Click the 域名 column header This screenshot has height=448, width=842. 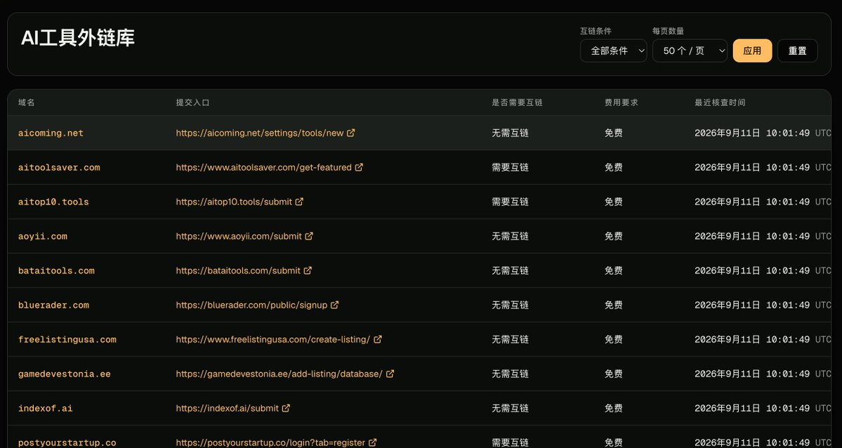26,102
